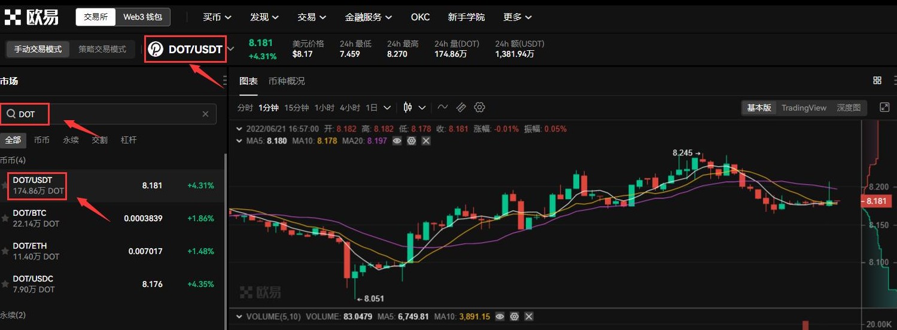Screen dimensions: 897x330
Task: Open the 买币 dropdown menu
Action: [x=217, y=17]
